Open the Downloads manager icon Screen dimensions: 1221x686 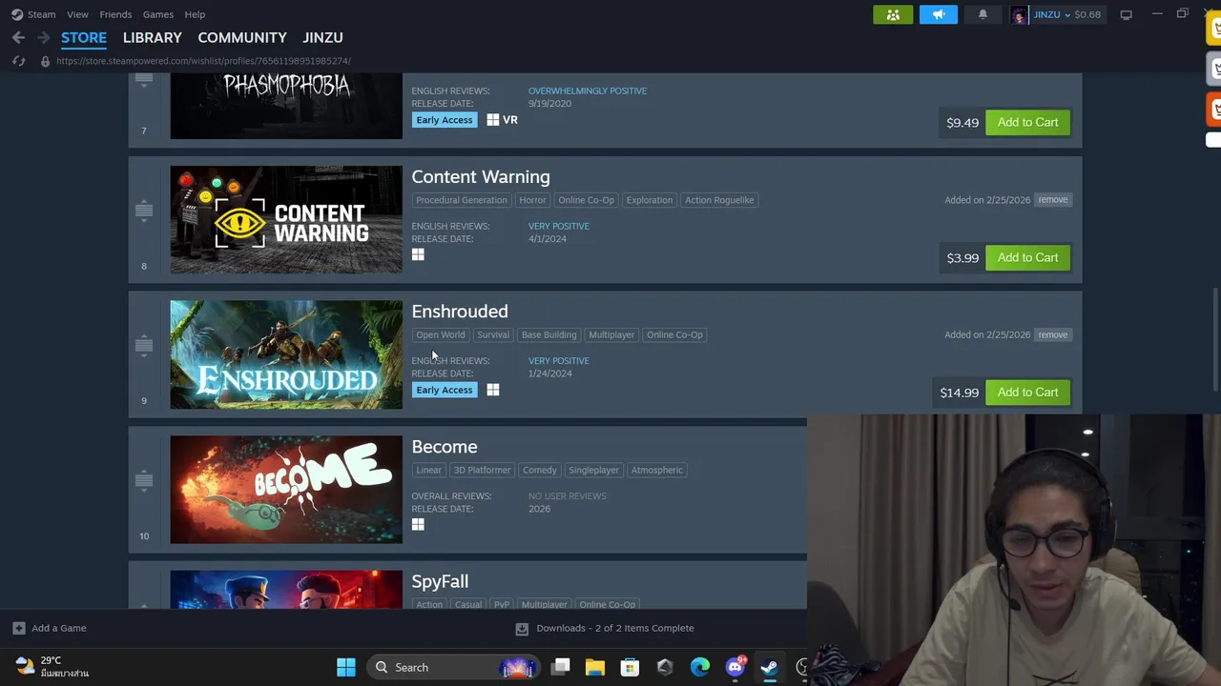click(x=522, y=628)
